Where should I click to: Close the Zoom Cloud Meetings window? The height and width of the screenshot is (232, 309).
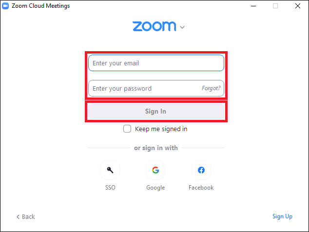tap(297, 6)
